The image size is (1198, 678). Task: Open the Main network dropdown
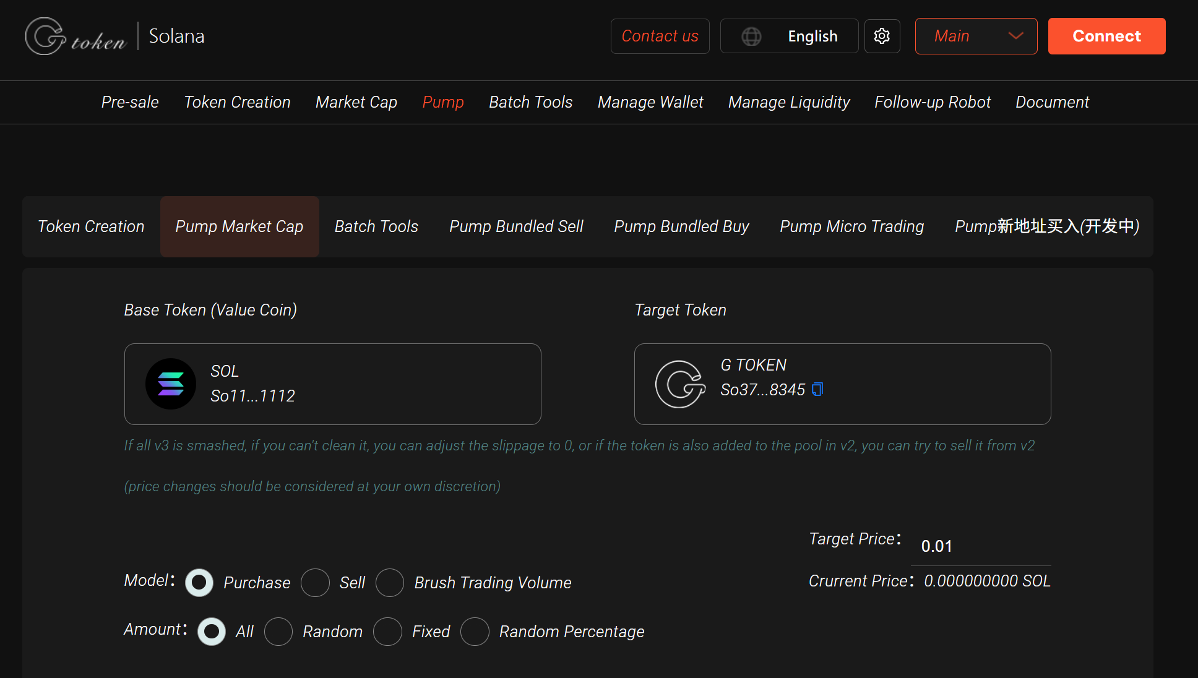(x=976, y=36)
